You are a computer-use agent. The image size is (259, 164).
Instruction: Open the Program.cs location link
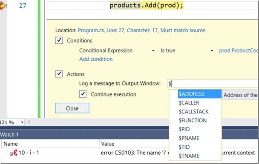click(141, 30)
